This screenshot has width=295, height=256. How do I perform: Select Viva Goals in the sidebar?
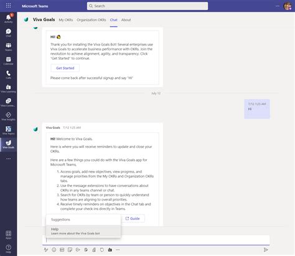tap(8, 144)
